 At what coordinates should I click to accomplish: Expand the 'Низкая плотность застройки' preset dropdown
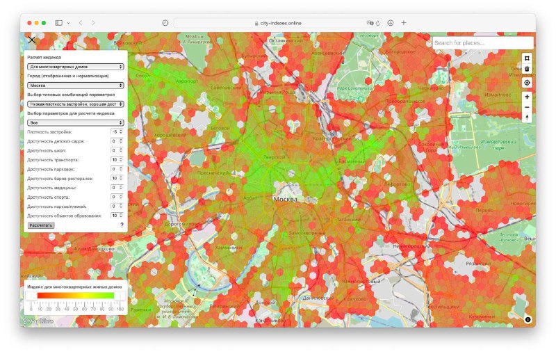pyautogui.click(x=76, y=104)
